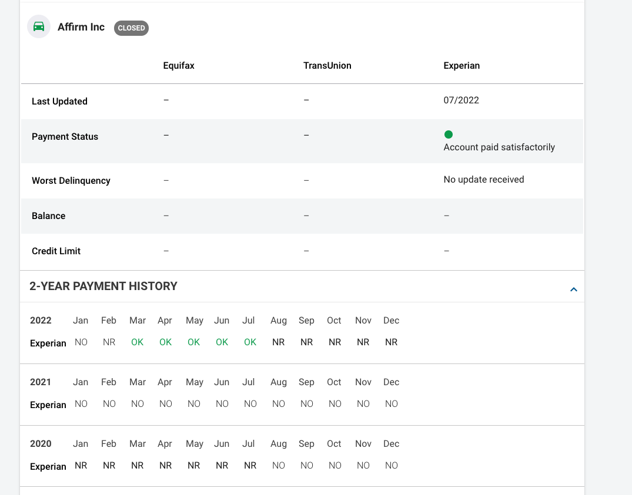Click the Equifax column header
This screenshot has height=495, width=632.
179,66
